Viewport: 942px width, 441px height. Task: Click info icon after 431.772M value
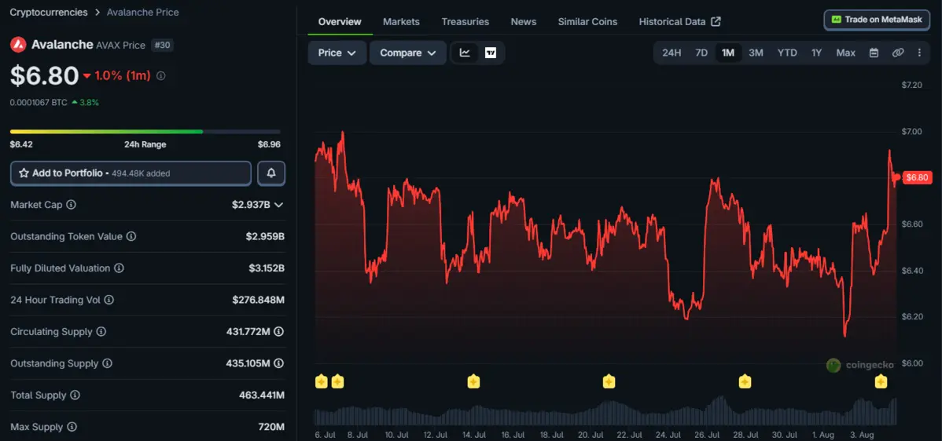click(x=279, y=332)
